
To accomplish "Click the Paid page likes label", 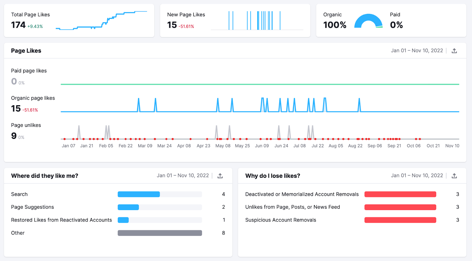I will click(29, 71).
